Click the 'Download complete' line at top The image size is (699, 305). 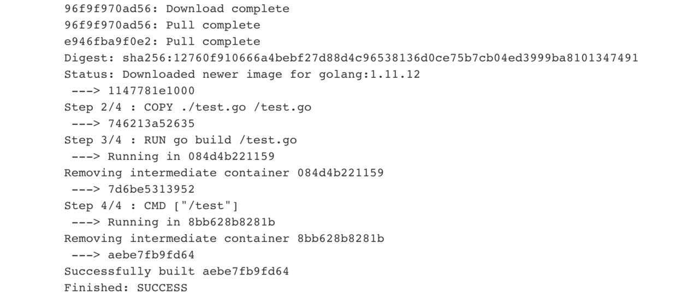coord(177,9)
